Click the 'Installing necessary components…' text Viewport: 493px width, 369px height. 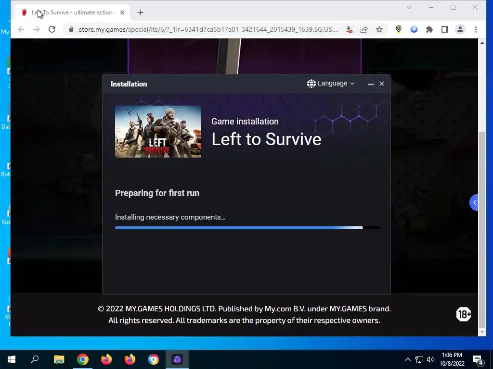tap(170, 217)
